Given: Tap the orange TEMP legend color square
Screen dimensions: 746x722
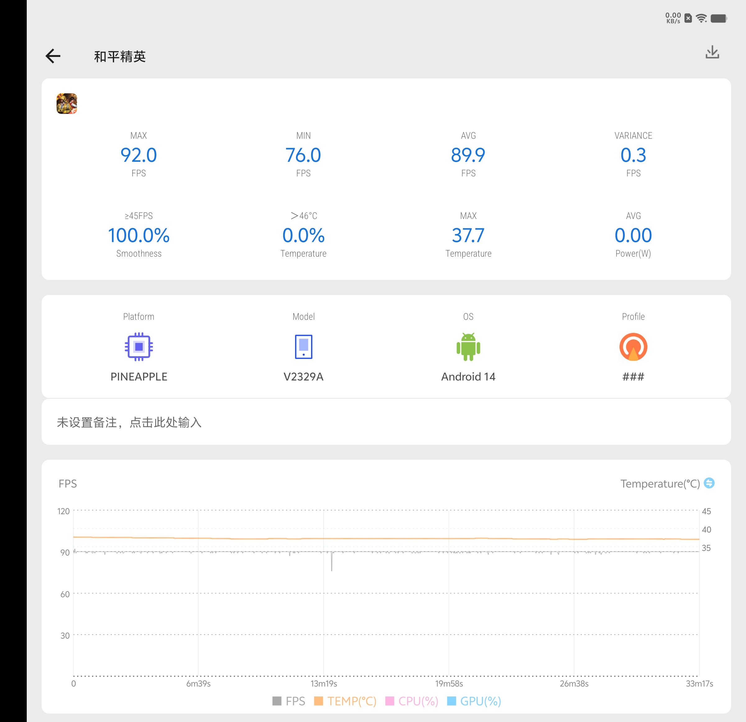Looking at the screenshot, I should (319, 701).
